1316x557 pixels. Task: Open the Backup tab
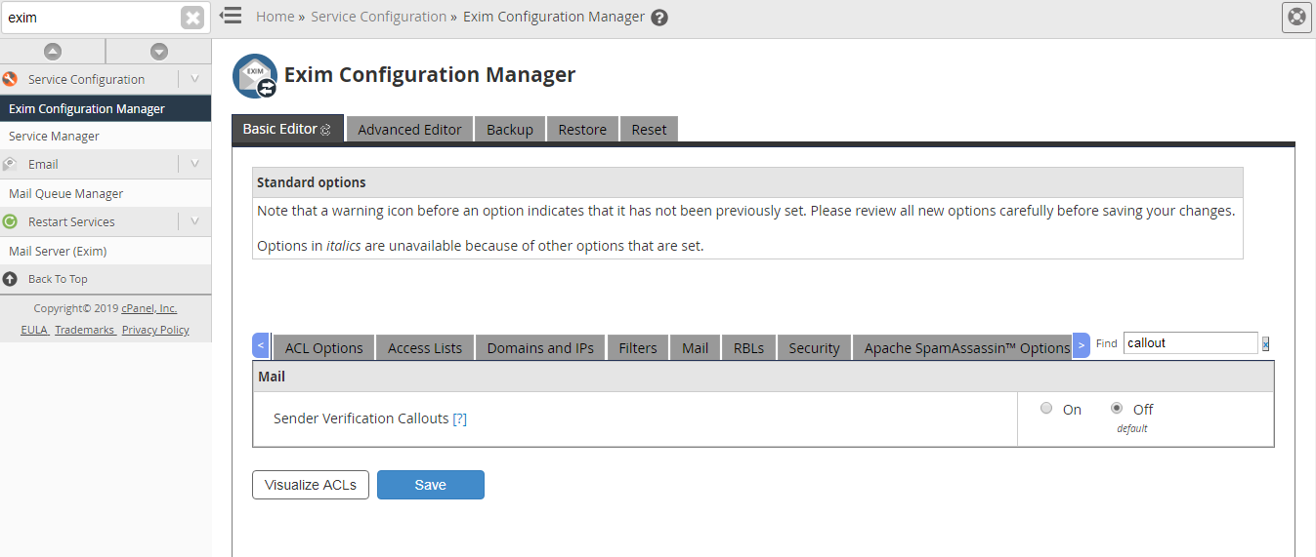[x=510, y=130]
